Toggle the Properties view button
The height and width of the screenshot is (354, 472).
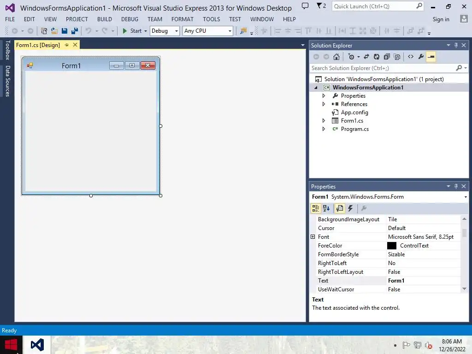point(340,208)
